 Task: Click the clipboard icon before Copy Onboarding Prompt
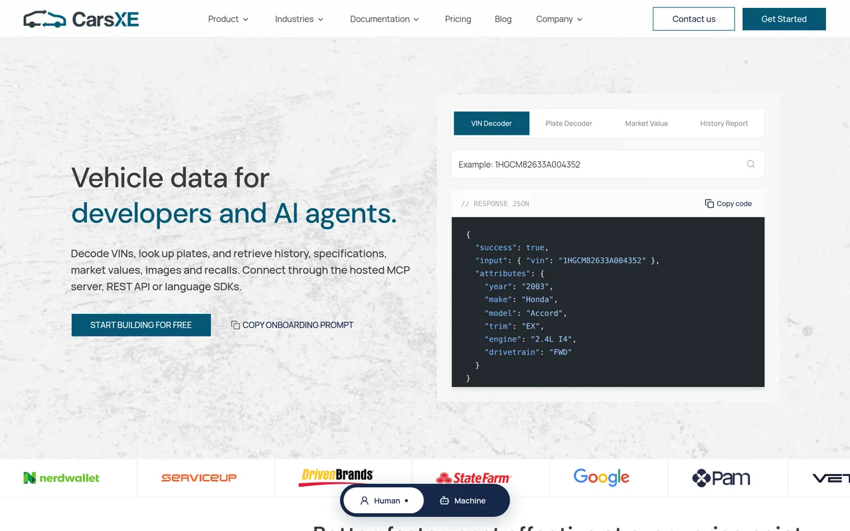(235, 325)
